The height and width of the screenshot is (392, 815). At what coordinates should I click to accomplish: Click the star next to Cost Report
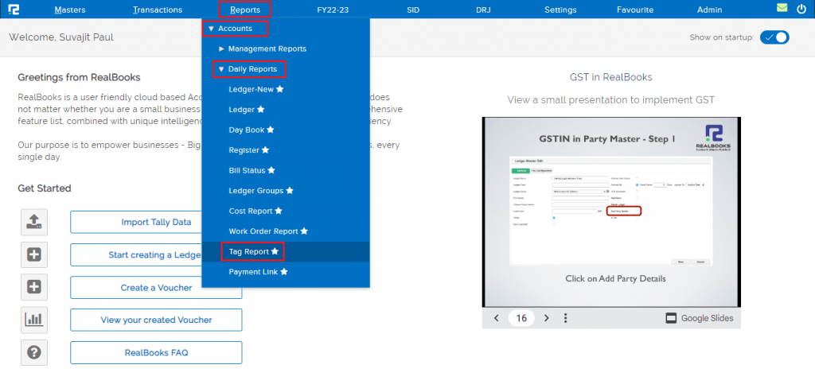click(279, 211)
